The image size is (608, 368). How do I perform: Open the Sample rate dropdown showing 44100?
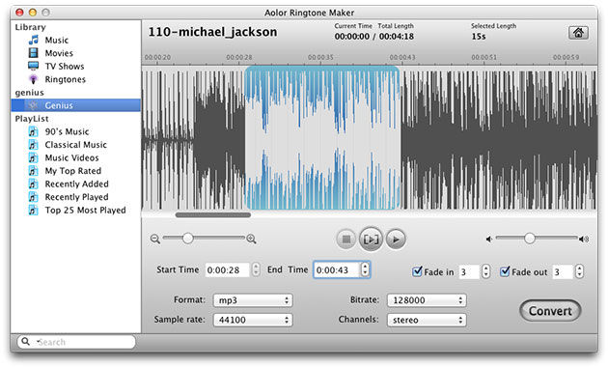click(x=253, y=320)
